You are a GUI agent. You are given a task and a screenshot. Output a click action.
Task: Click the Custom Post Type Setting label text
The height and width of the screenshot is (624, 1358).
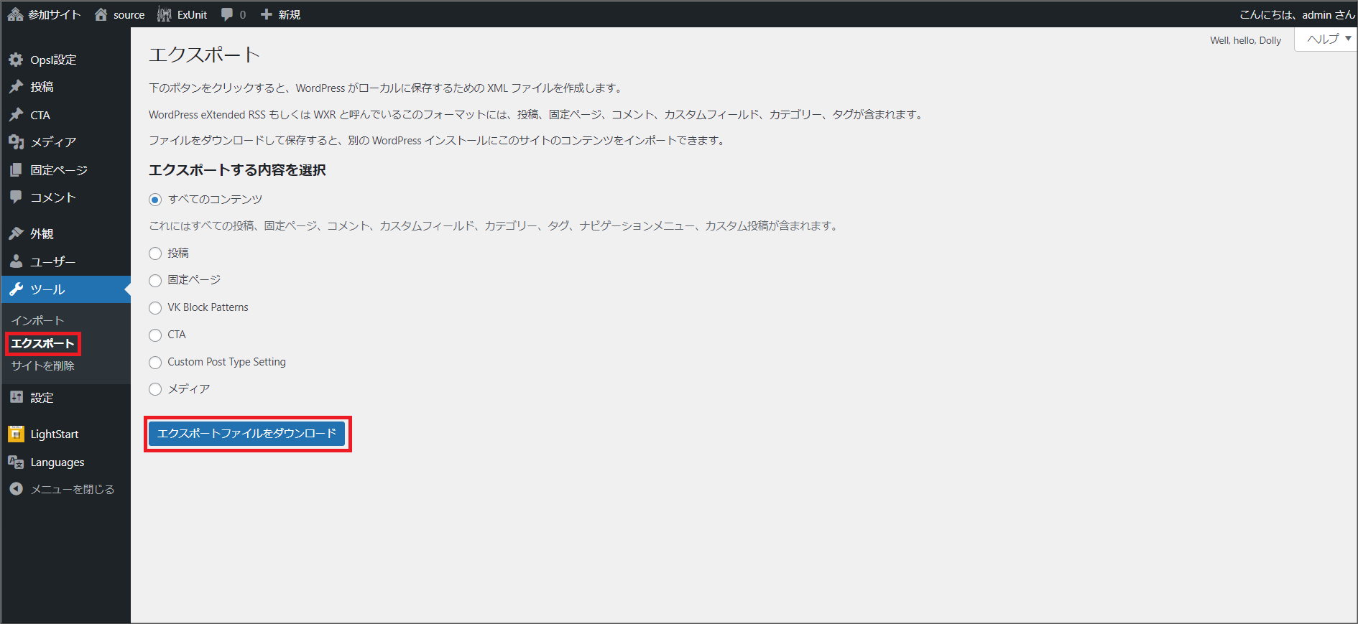point(226,362)
